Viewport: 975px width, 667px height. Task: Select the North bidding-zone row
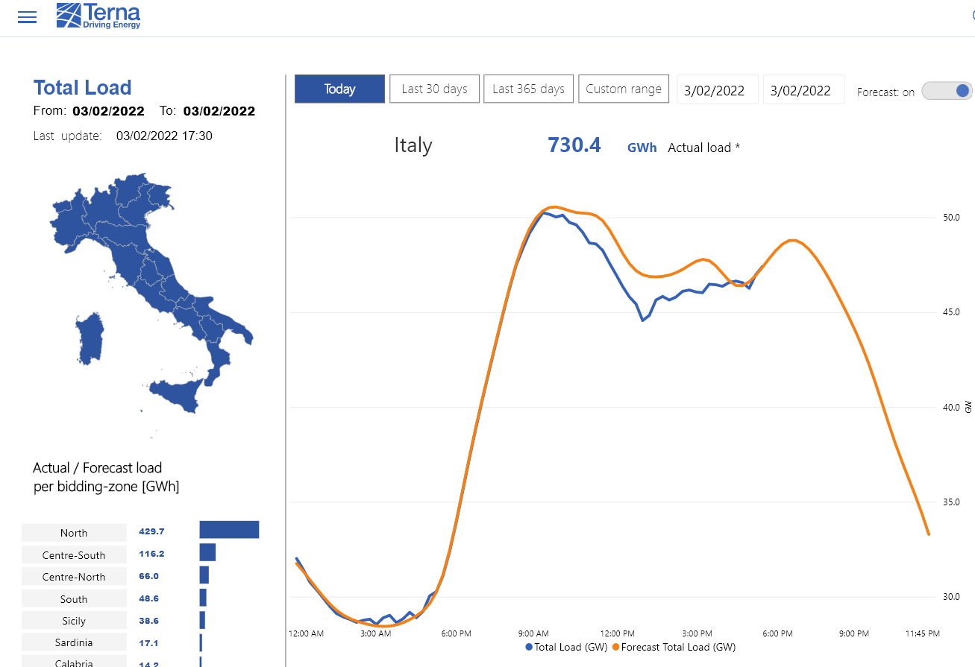[140, 532]
